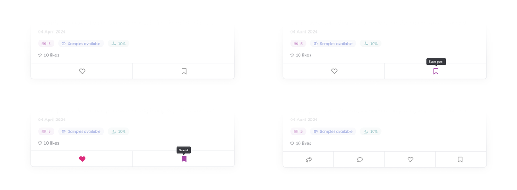Click the Saved tooltip label

point(184,150)
